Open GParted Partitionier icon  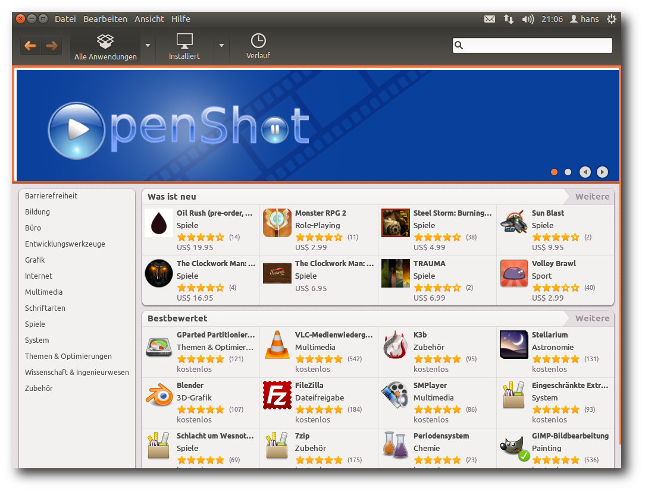159,346
